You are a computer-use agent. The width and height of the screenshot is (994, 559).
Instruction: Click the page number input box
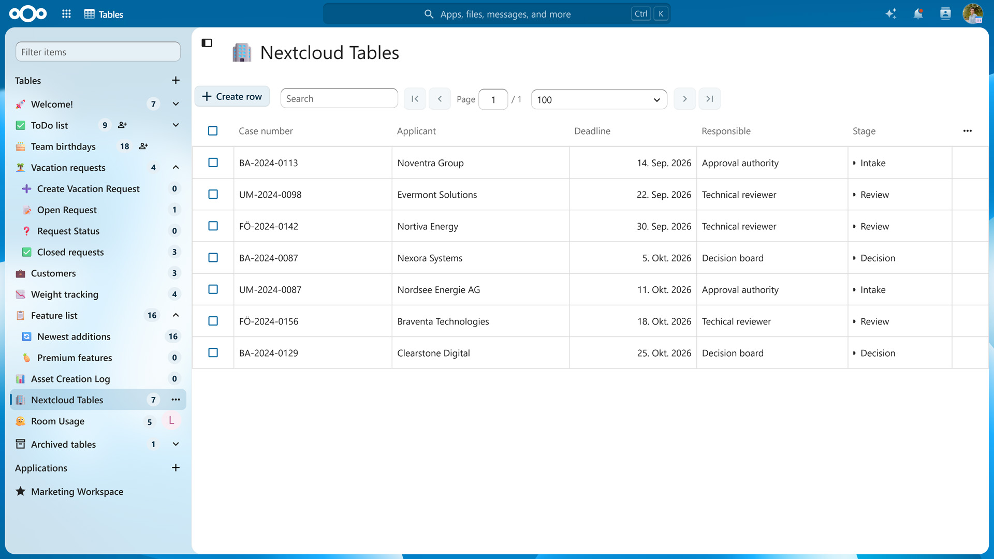tap(493, 99)
